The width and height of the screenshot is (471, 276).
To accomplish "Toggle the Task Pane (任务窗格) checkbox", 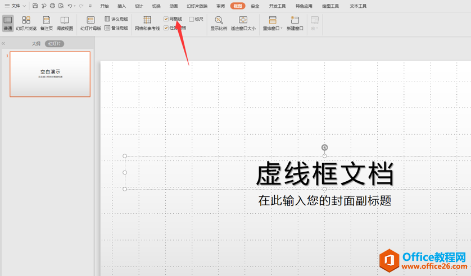I will pos(166,28).
